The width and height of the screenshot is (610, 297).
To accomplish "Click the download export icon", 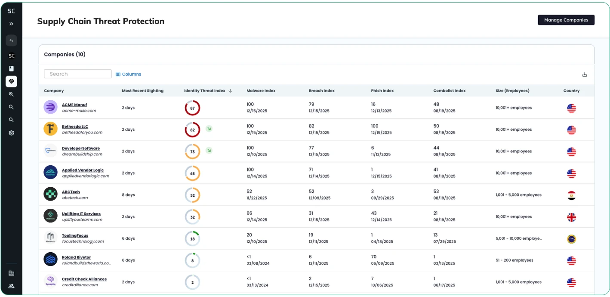I will pos(585,74).
